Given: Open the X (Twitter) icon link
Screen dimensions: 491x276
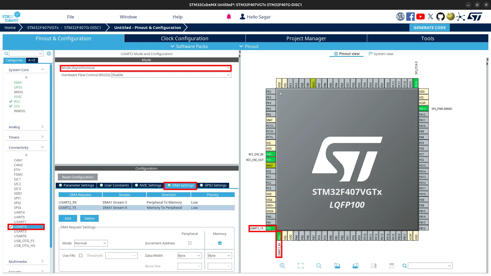Looking at the screenshot, I should (x=431, y=17).
